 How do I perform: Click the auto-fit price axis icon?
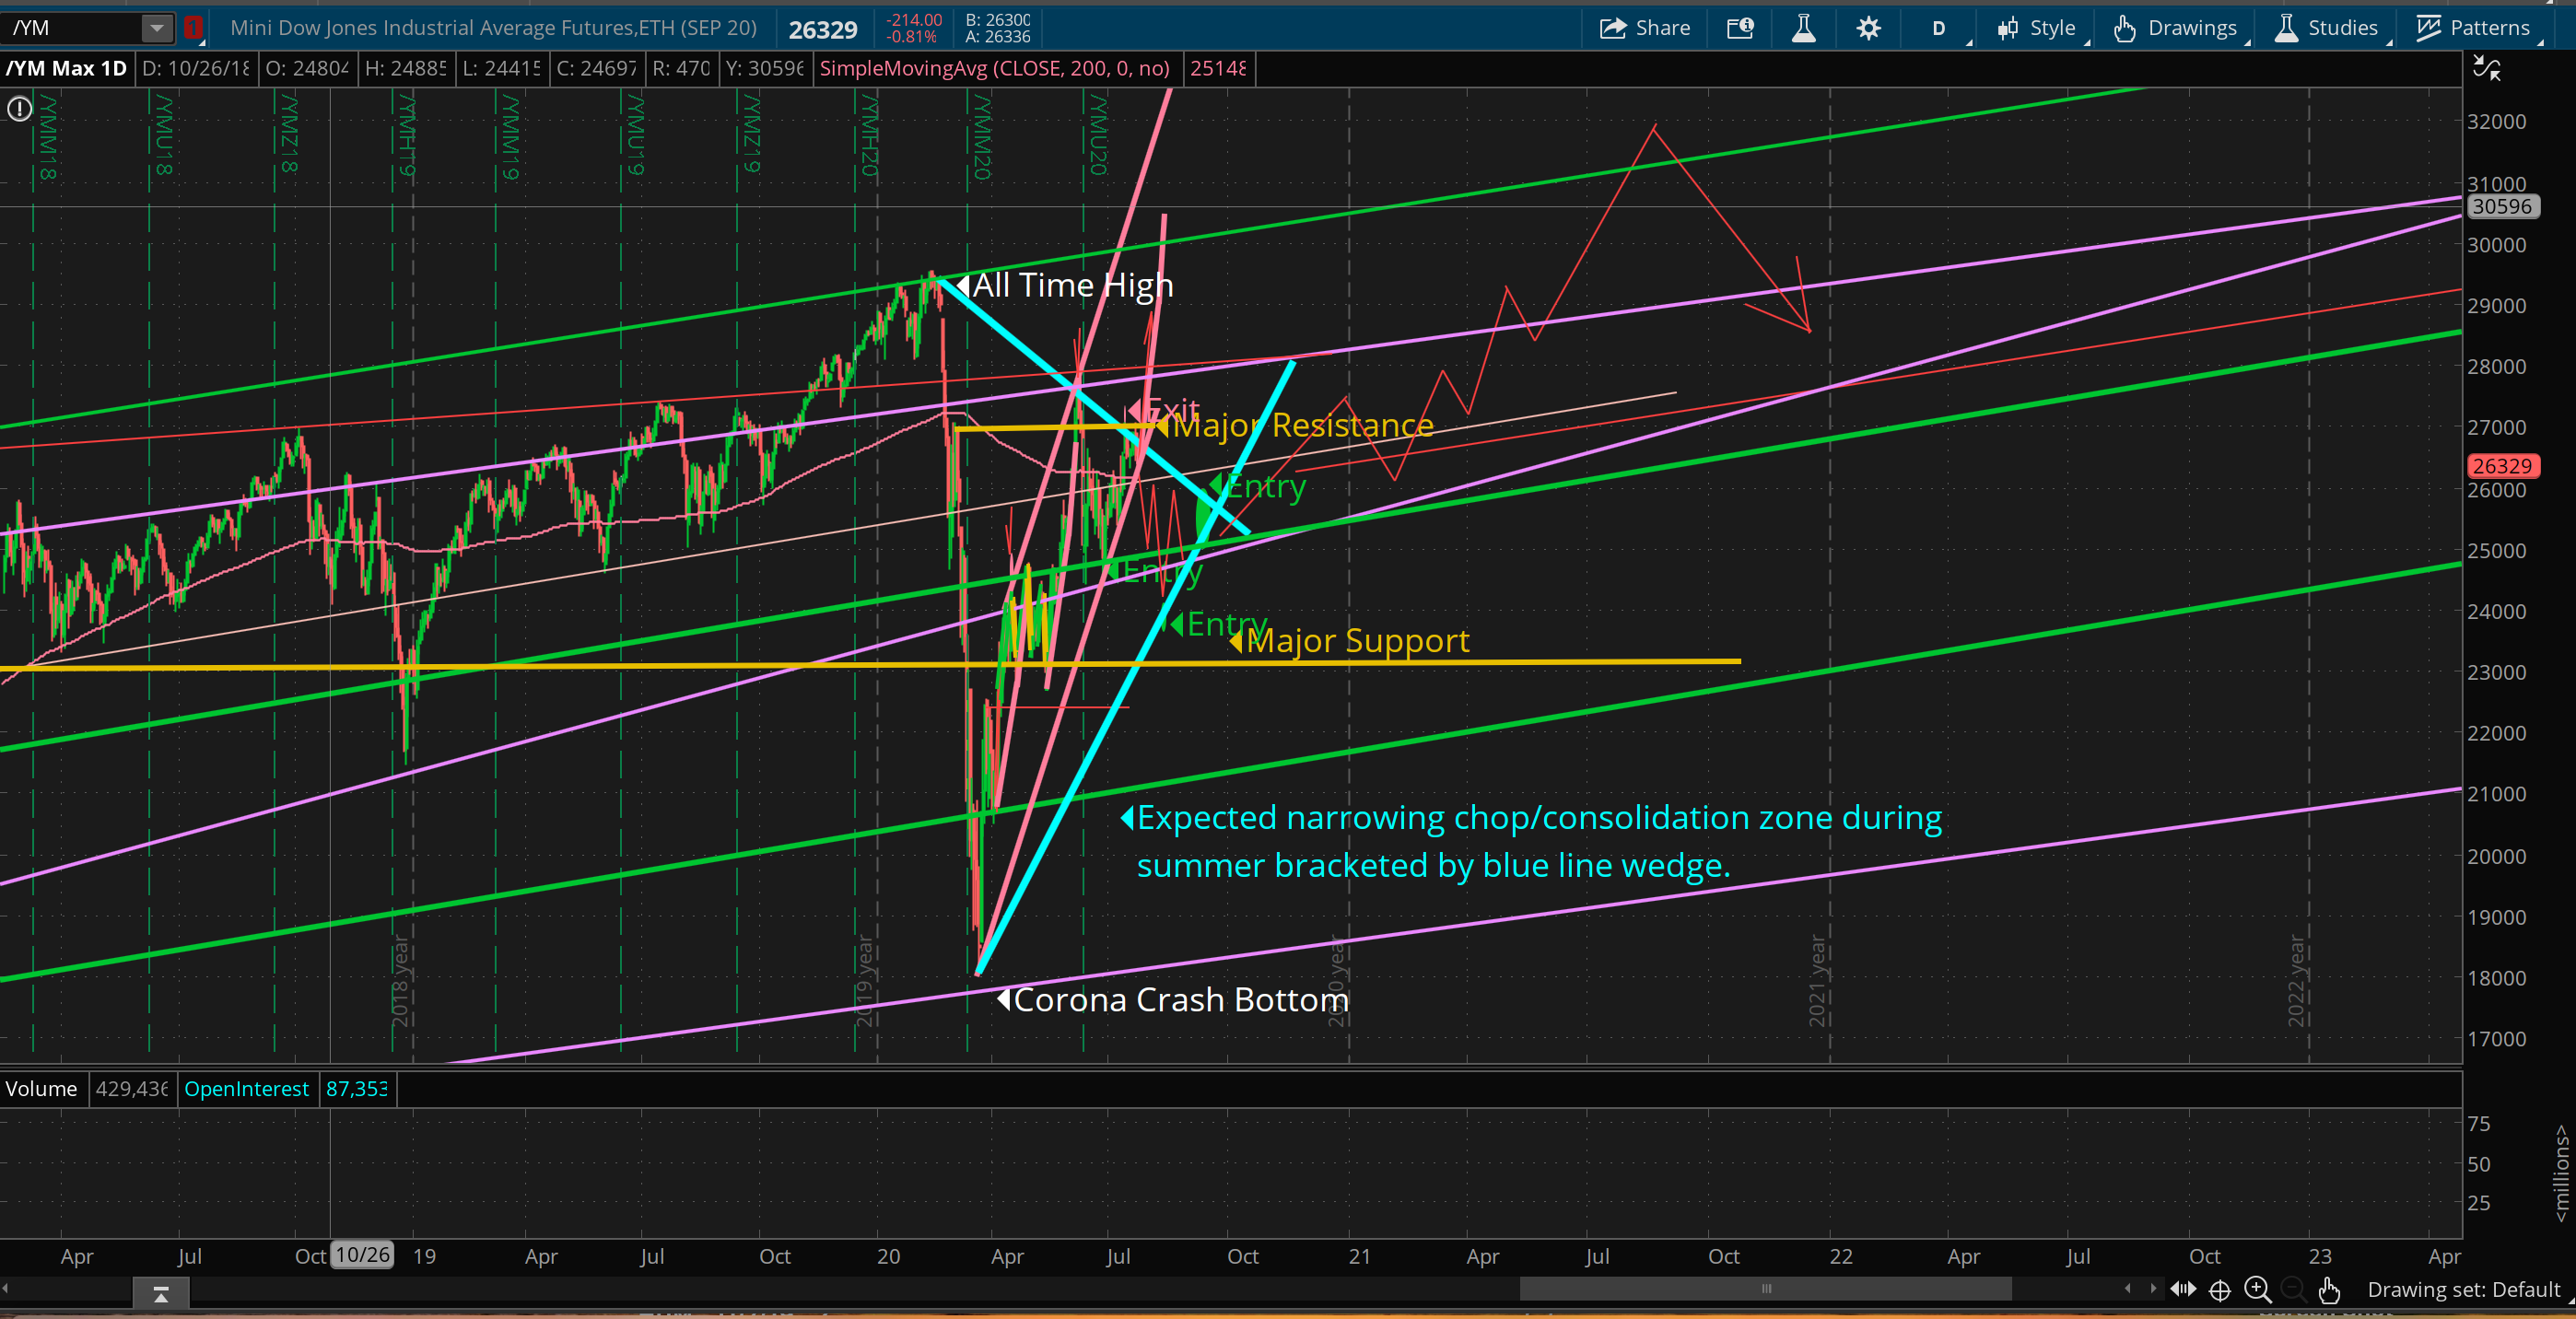pos(2486,69)
